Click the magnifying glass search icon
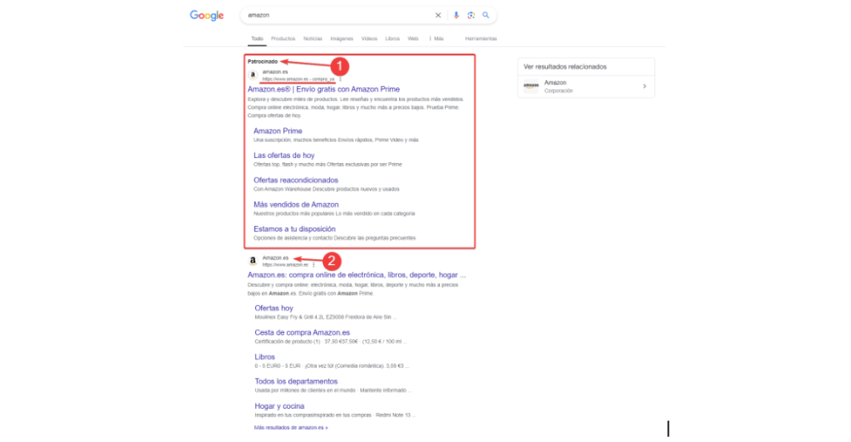The height and width of the screenshot is (442, 851). coord(486,15)
